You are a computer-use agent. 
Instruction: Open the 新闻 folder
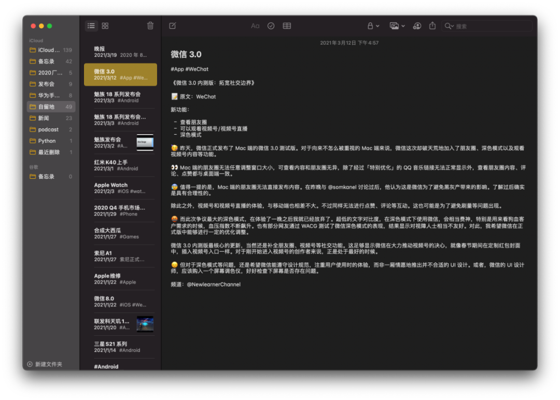click(x=51, y=118)
